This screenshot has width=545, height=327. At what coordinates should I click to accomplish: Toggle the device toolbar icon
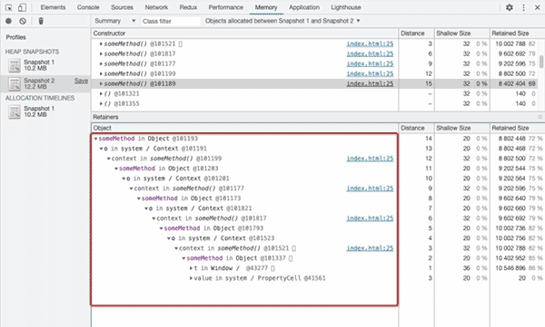[22, 7]
